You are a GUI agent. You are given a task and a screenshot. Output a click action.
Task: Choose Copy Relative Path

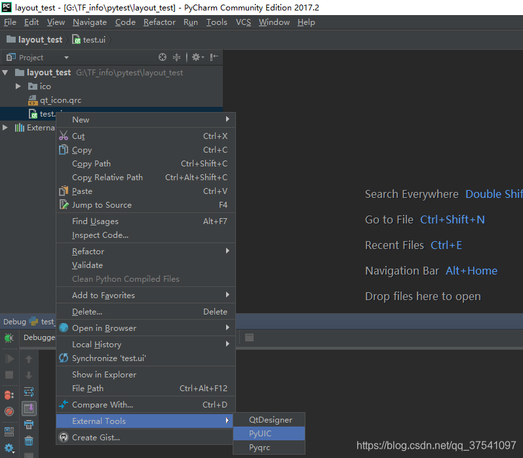[x=145, y=177]
